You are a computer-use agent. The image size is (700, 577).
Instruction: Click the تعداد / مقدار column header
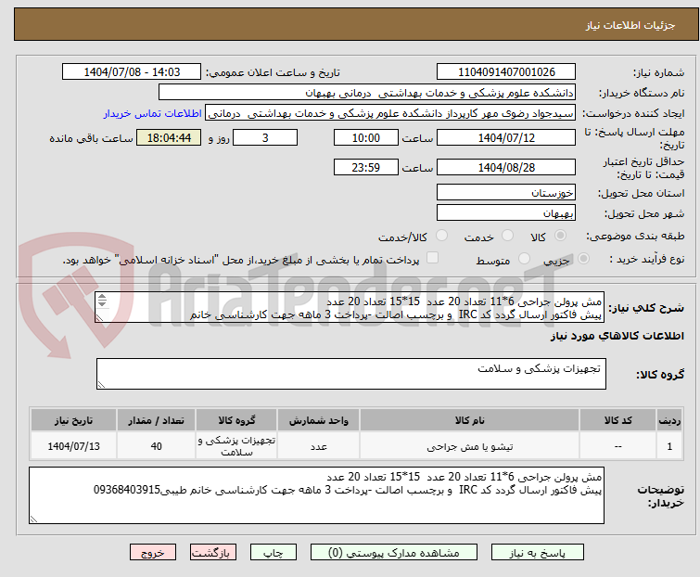(x=157, y=420)
